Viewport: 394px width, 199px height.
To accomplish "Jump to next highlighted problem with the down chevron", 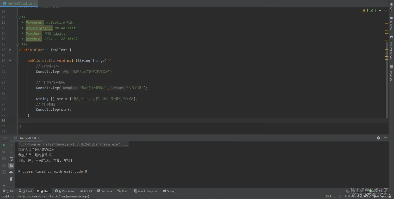I will click(x=385, y=11).
